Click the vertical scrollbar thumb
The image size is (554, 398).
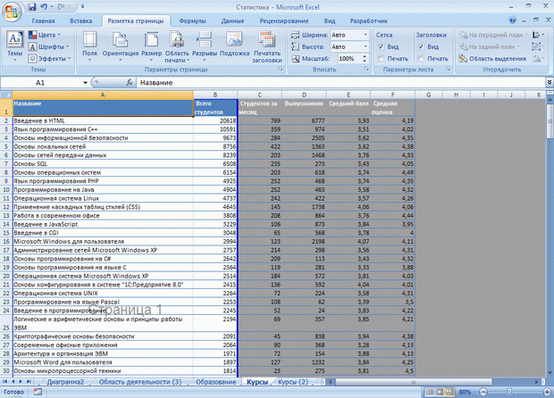point(550,121)
